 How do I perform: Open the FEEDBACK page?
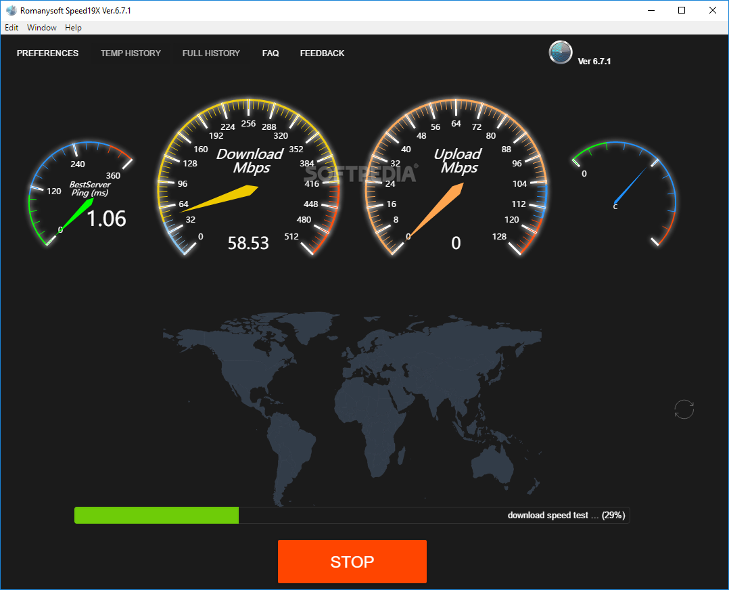(322, 53)
